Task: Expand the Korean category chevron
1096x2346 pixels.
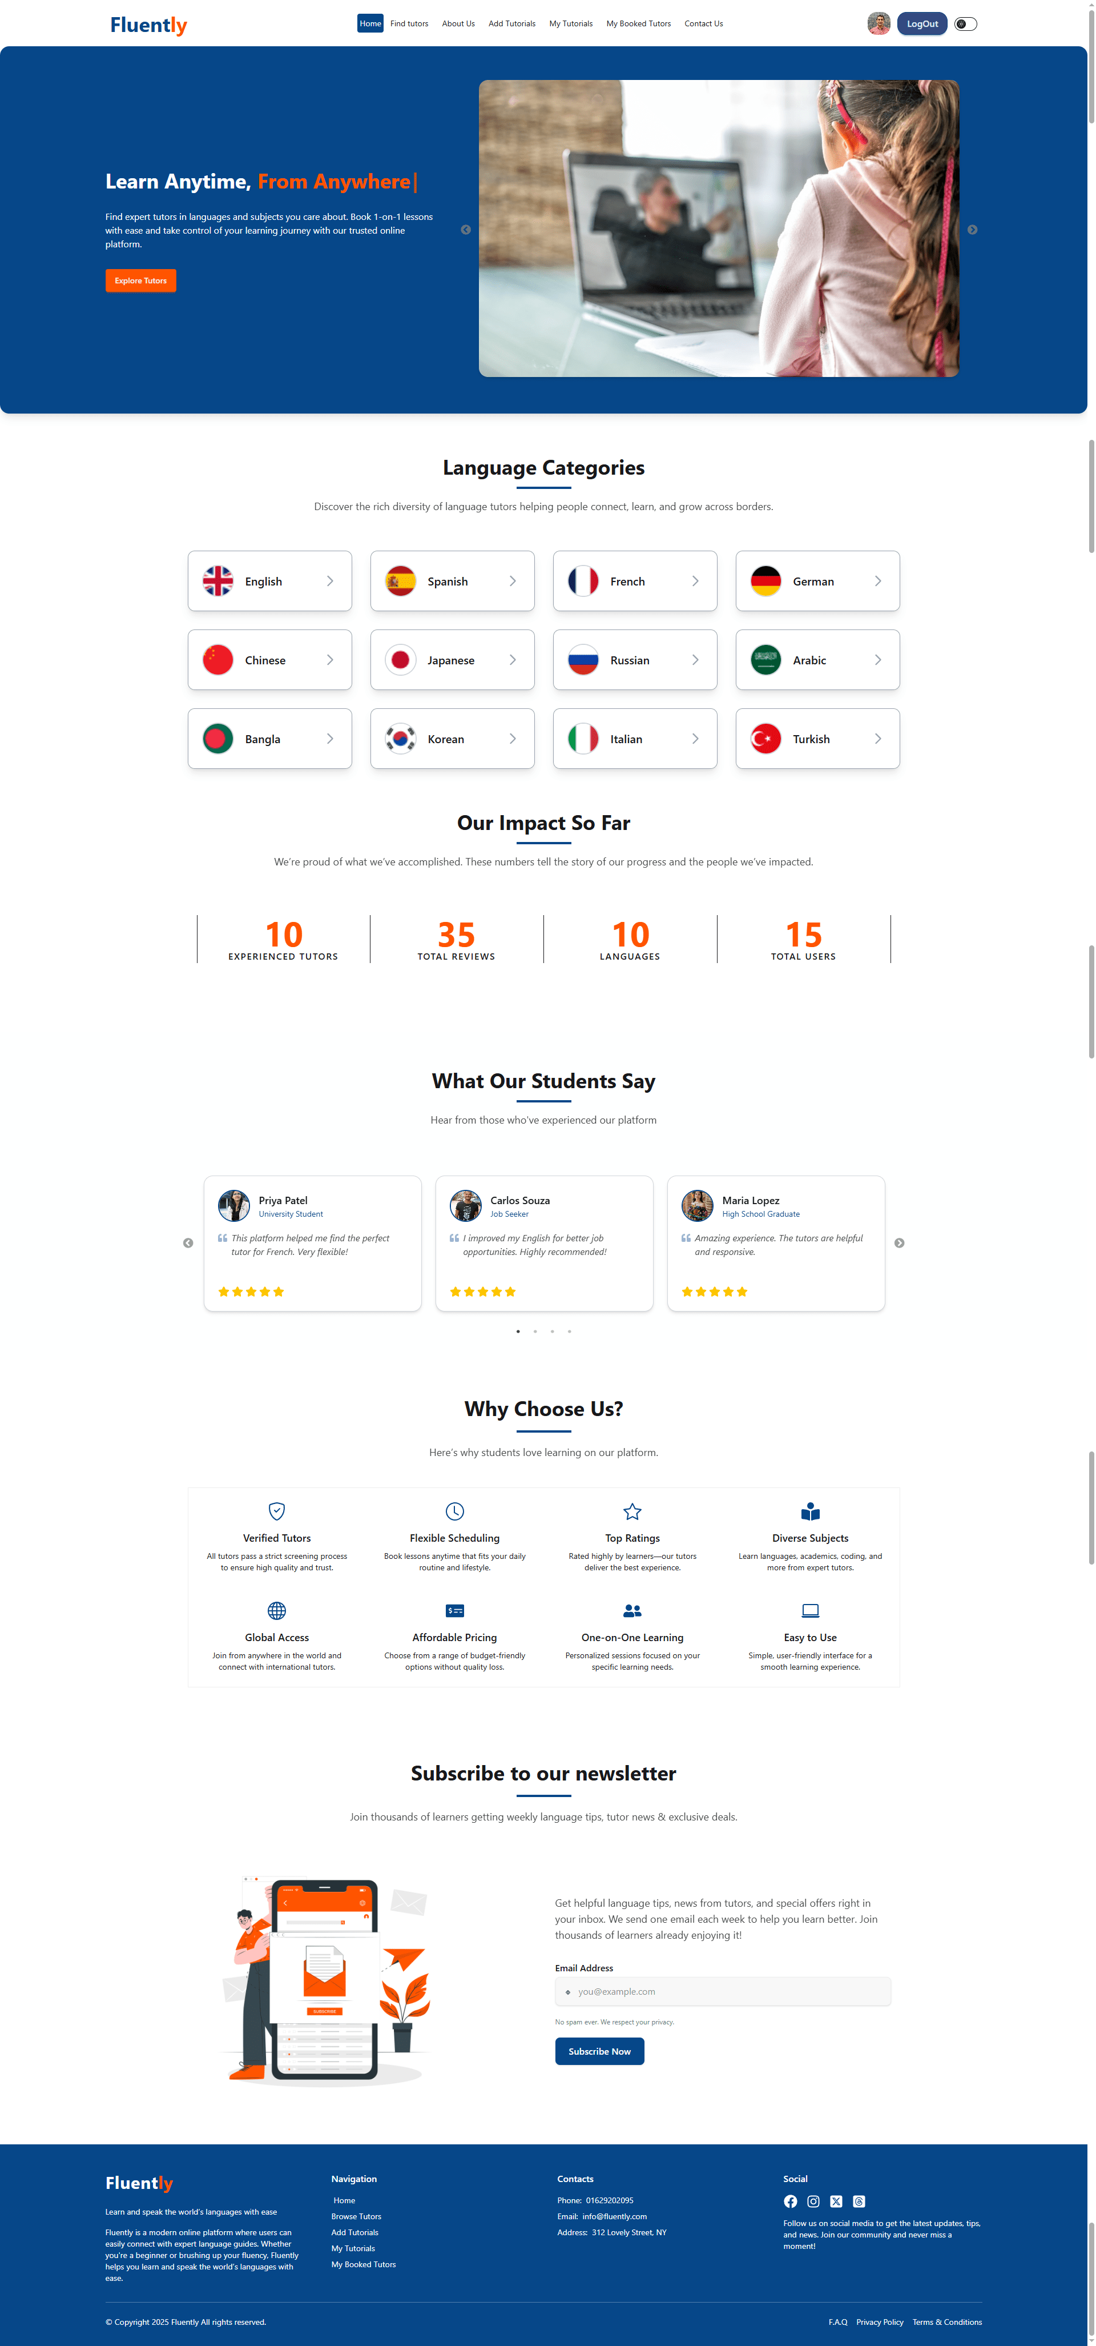Action: click(513, 739)
